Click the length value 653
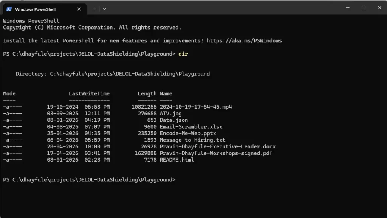The image size is (387, 218). (x=152, y=120)
